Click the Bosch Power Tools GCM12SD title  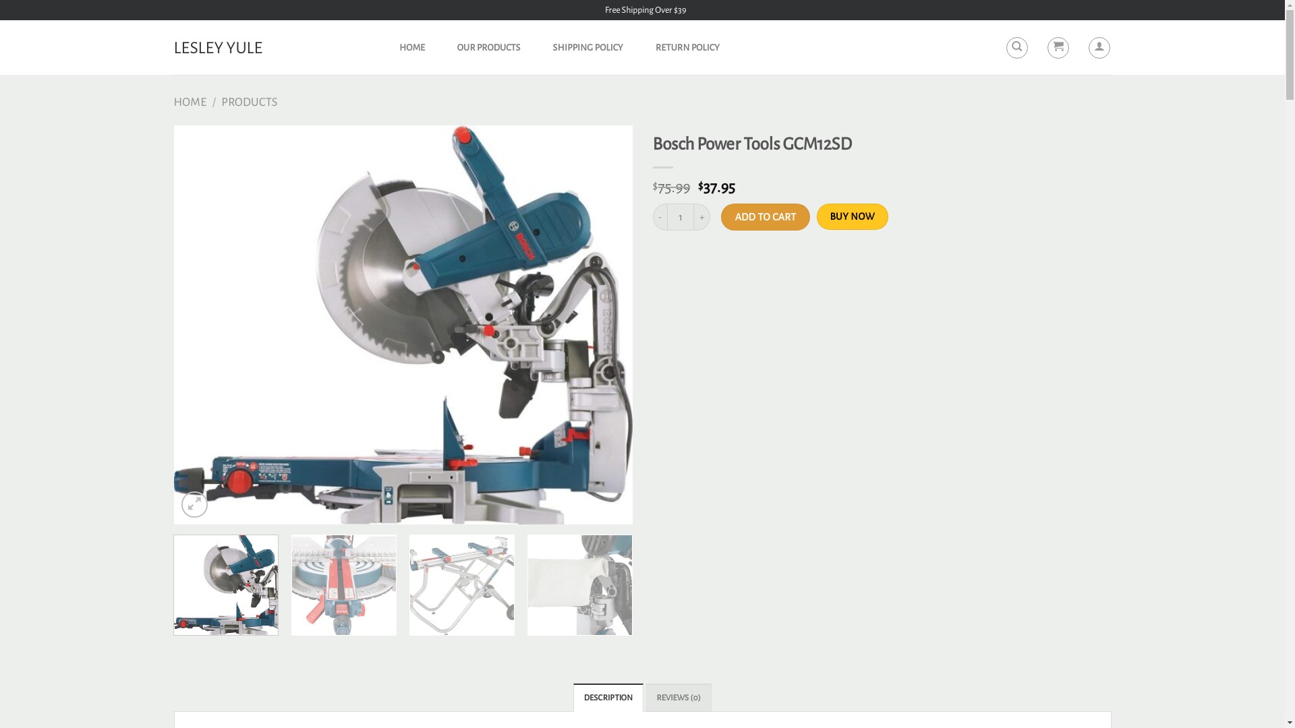pos(752,144)
